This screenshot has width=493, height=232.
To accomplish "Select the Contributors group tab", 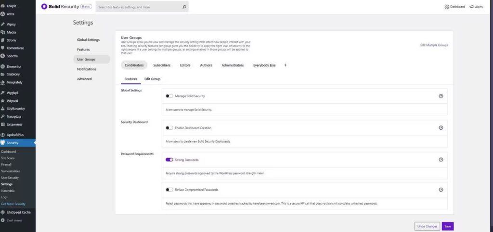I will coord(134,65).
